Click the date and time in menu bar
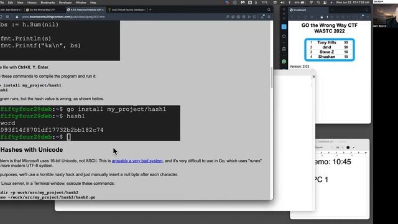This screenshot has height=224, width=398. point(353,2)
